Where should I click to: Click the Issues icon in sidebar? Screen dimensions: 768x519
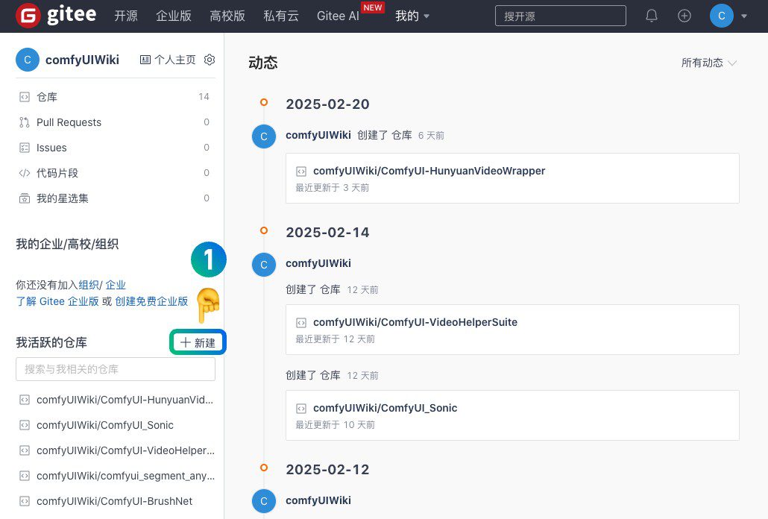[25, 148]
